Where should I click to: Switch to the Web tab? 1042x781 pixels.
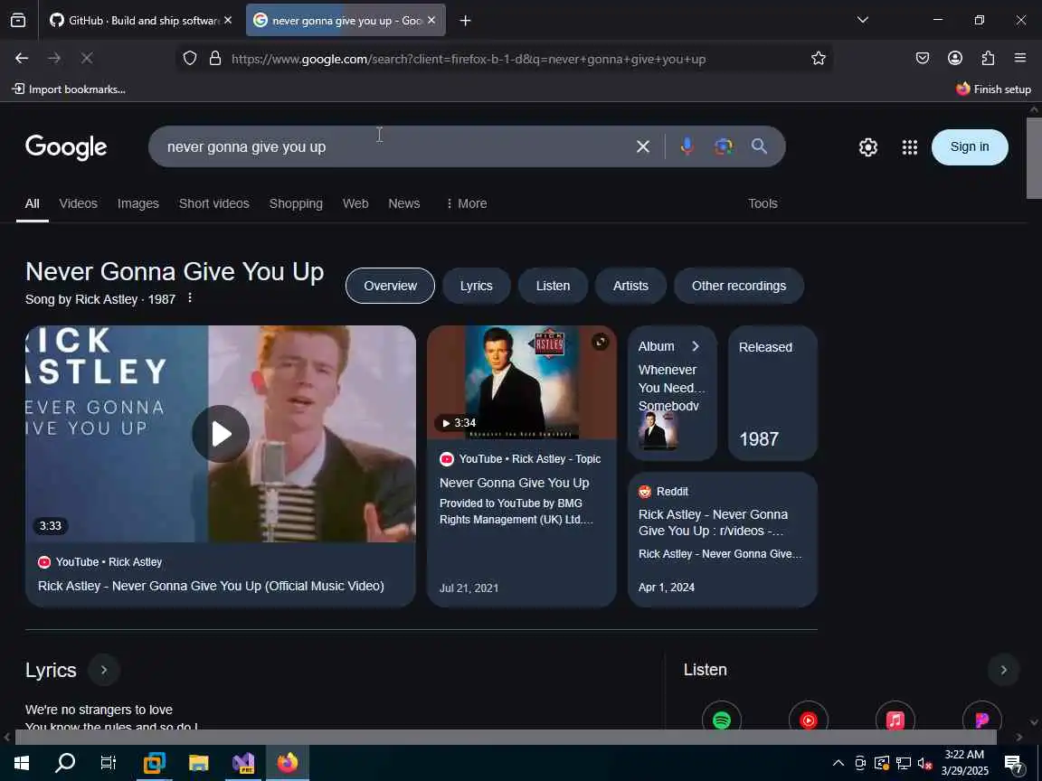click(355, 203)
